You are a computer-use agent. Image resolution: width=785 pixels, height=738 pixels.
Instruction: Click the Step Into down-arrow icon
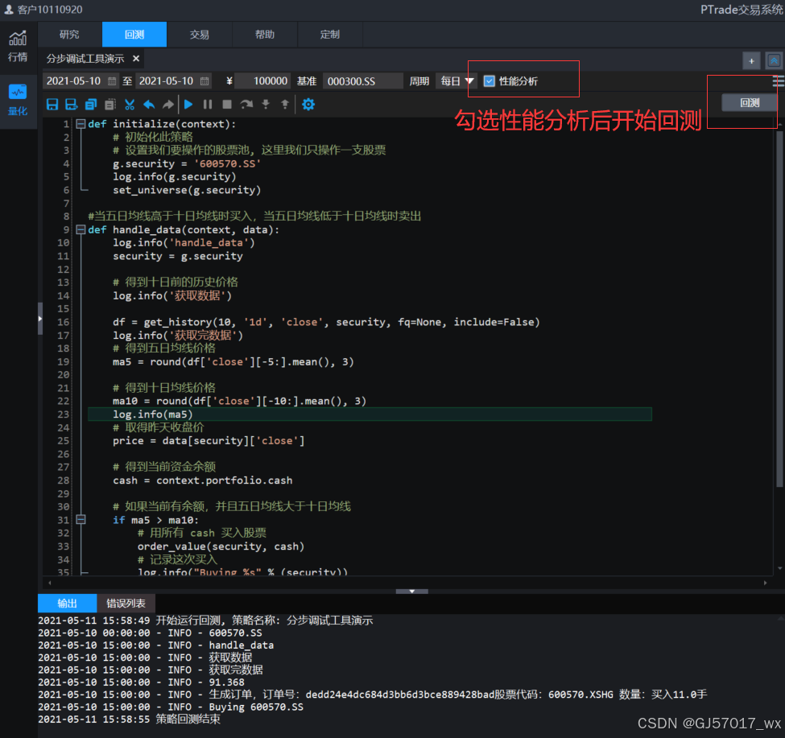[x=266, y=104]
